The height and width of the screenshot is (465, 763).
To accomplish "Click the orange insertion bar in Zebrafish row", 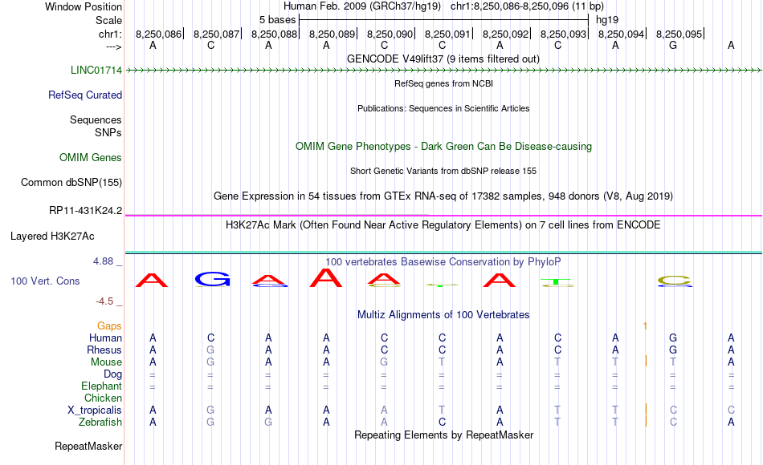I will (646, 421).
